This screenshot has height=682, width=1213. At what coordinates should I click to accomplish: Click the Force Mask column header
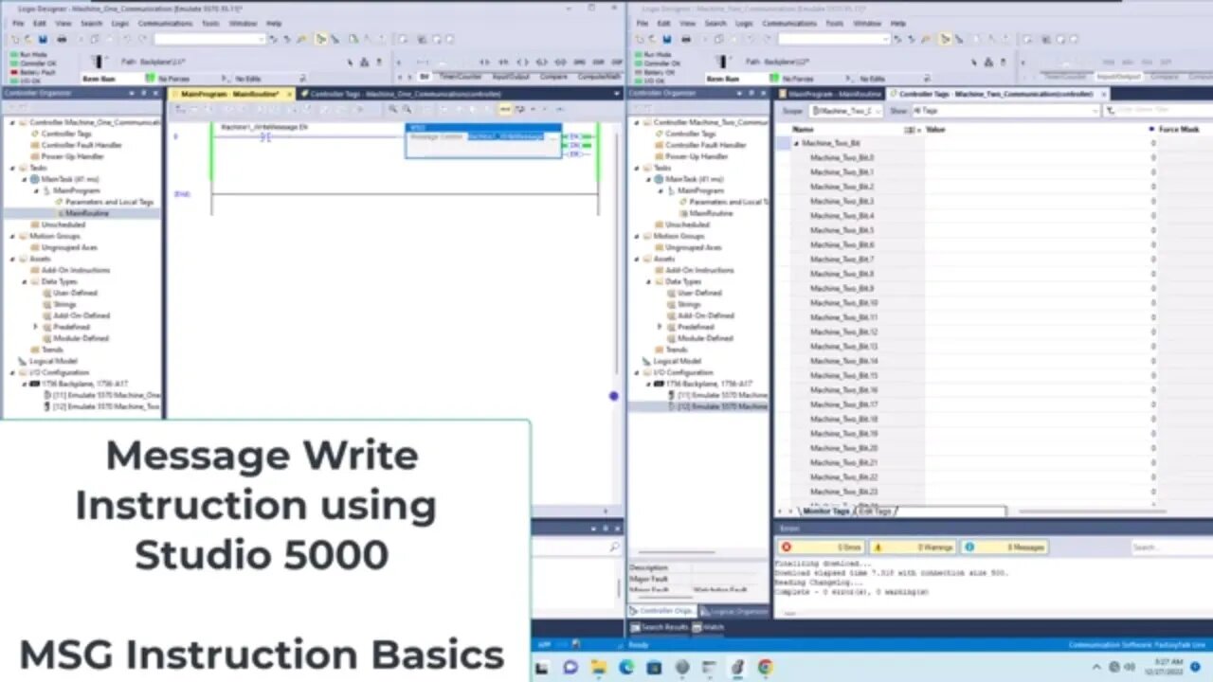(1179, 129)
